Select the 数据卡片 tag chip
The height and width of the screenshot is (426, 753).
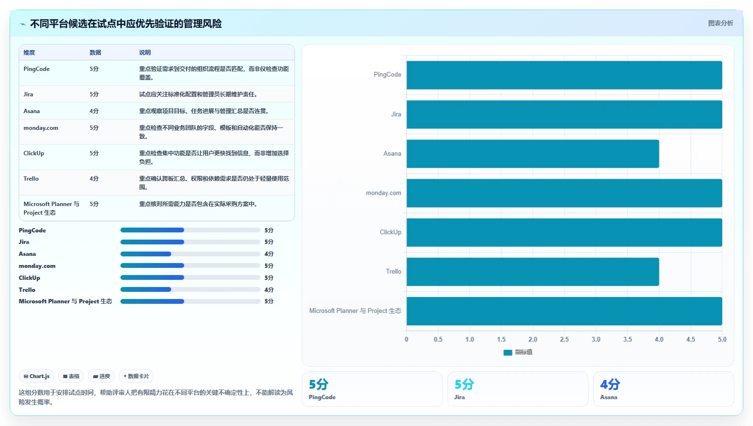point(136,376)
